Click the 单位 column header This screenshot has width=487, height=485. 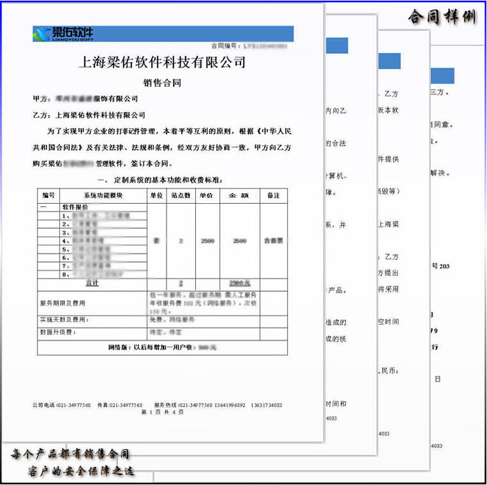(x=156, y=196)
